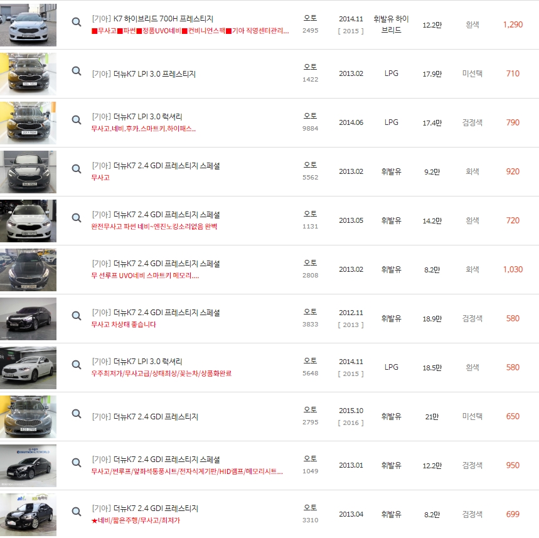
Task: Open thumbnail of 1,030 priced car
Action: (28, 270)
